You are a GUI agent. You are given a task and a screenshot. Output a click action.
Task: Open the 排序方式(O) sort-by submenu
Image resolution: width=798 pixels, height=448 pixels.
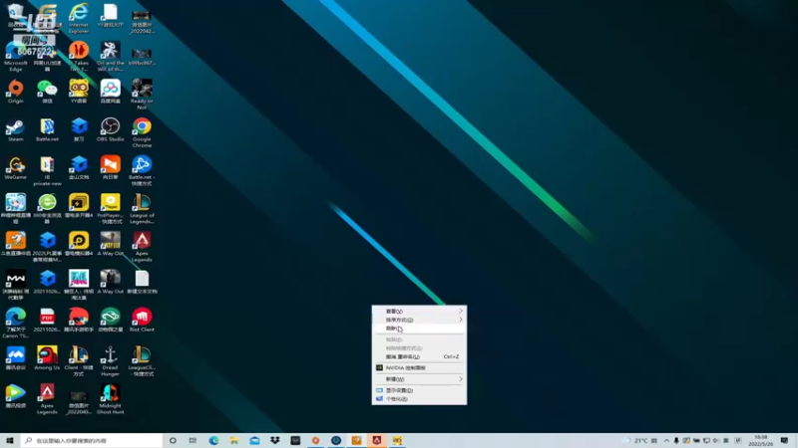[419, 320]
